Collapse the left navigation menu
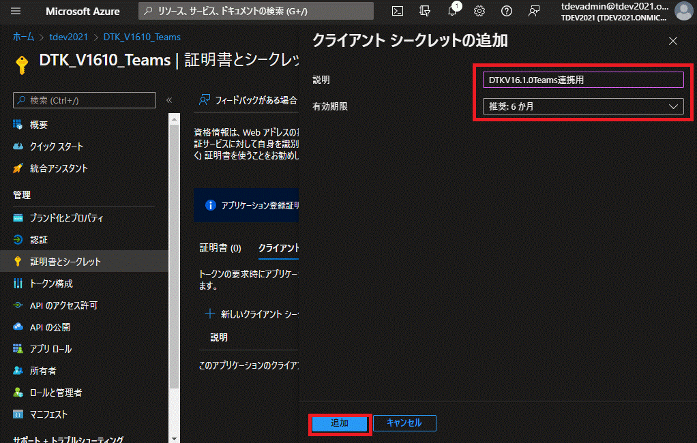This screenshot has width=697, height=443. (x=169, y=100)
